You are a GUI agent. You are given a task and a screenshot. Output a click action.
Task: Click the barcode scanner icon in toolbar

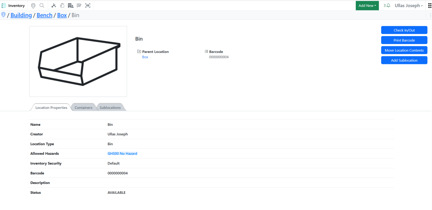click(88, 5)
